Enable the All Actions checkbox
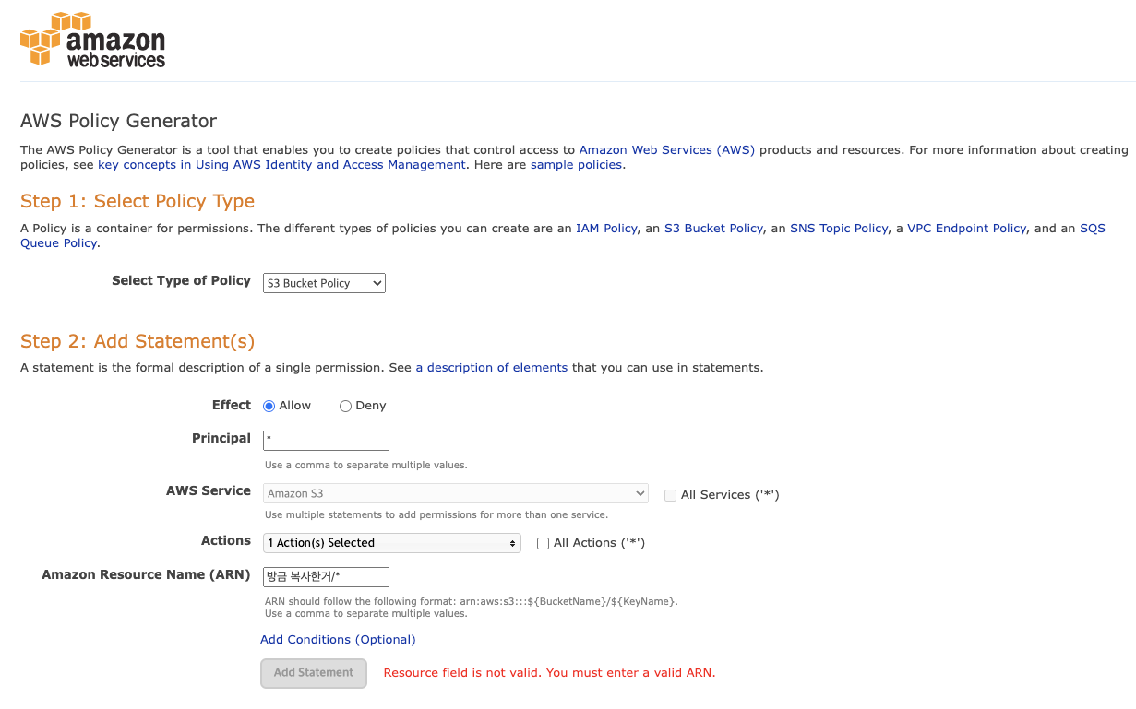 pyautogui.click(x=543, y=543)
